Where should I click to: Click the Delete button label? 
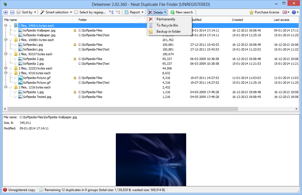(158, 13)
